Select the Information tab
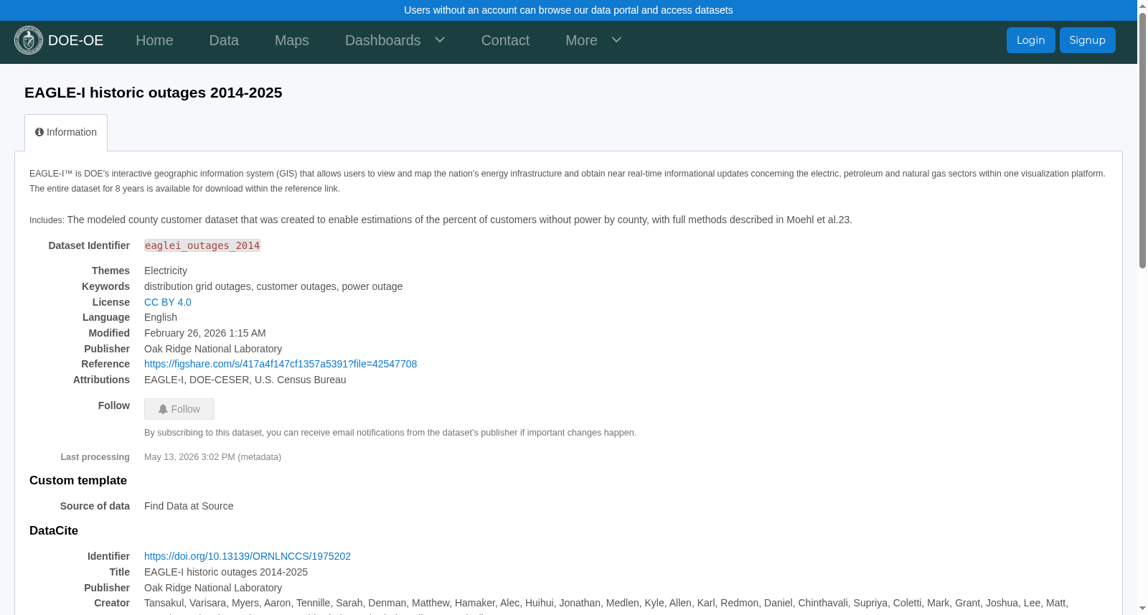Image resolution: width=1148 pixels, height=615 pixels. [66, 133]
